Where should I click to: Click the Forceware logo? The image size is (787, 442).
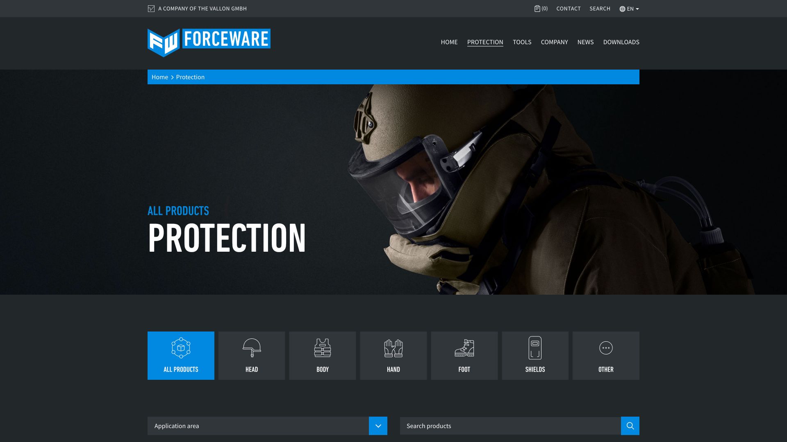click(x=209, y=43)
